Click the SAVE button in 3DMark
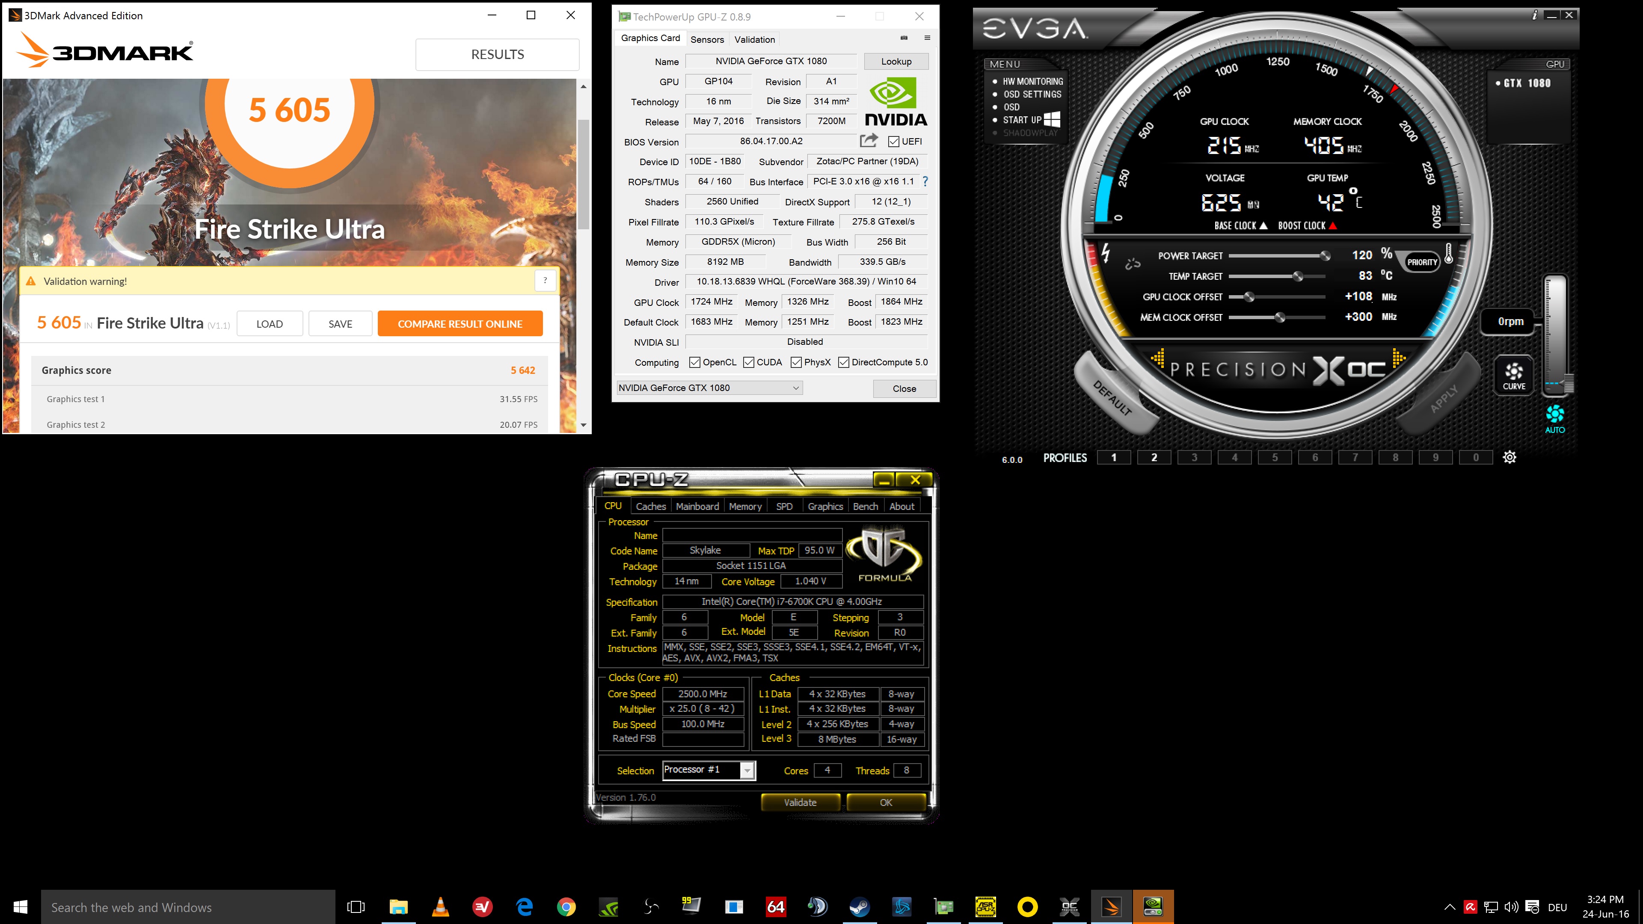This screenshot has width=1643, height=924. tap(340, 323)
